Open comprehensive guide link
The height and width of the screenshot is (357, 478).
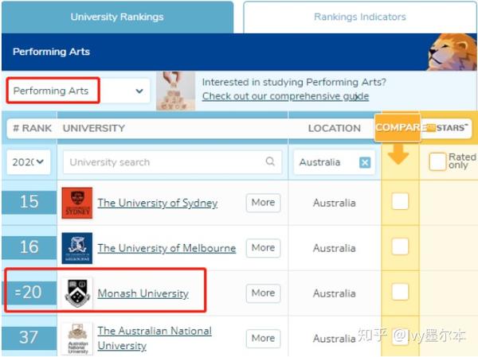coord(285,96)
